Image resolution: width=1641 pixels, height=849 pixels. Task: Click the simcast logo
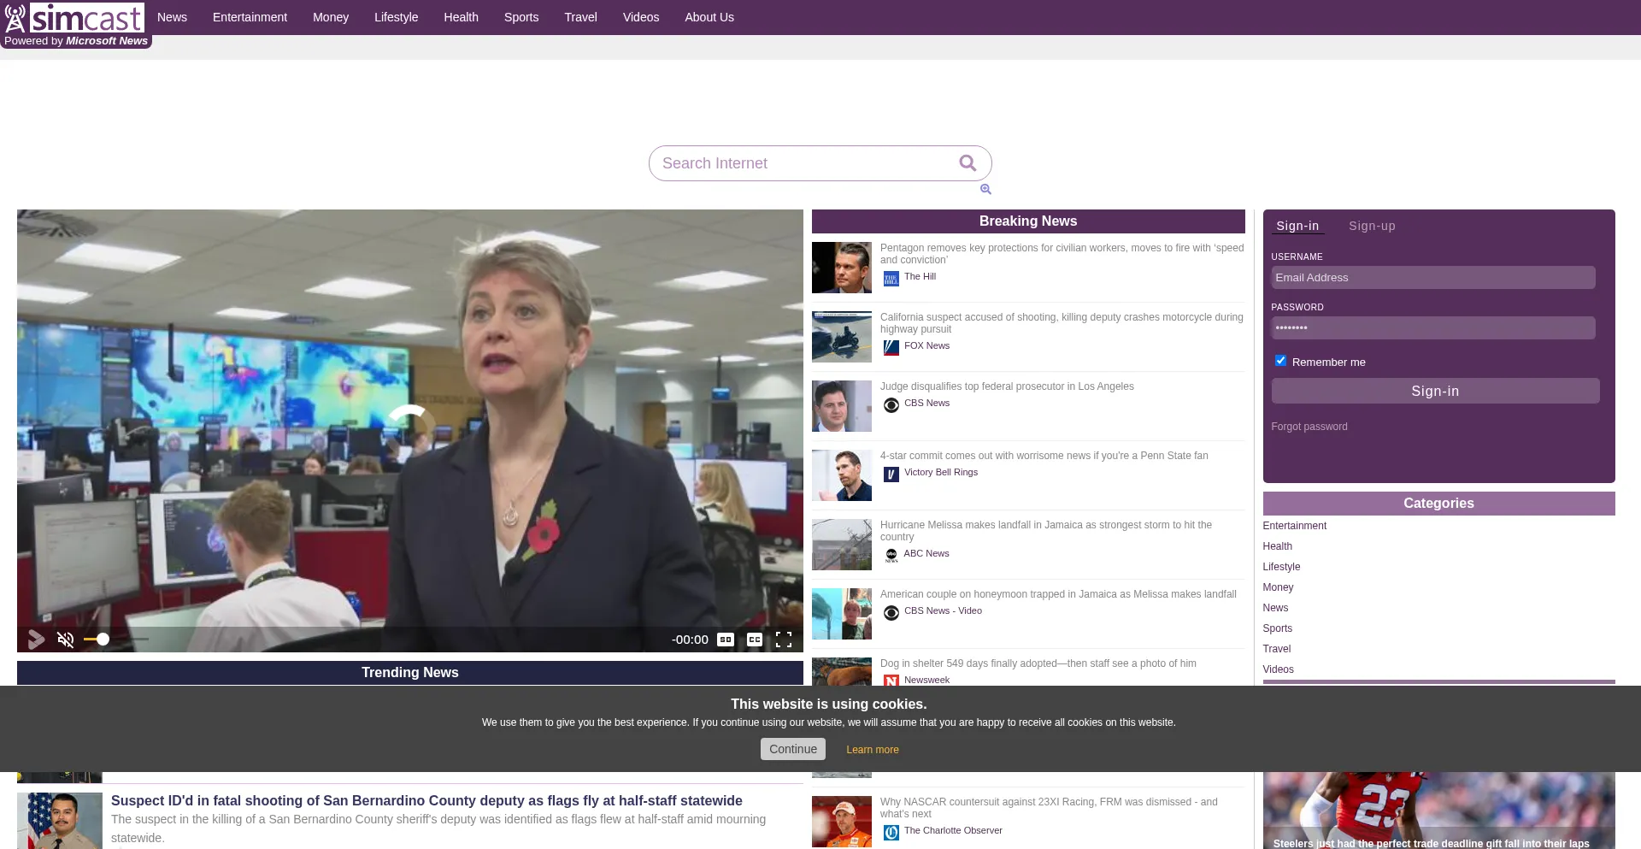click(x=75, y=18)
